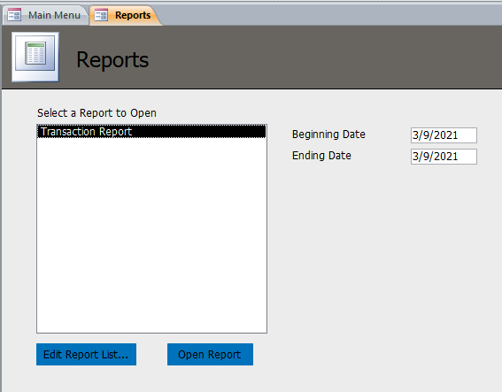Click the Reports tab form icon
The height and width of the screenshot is (392, 502).
(101, 15)
